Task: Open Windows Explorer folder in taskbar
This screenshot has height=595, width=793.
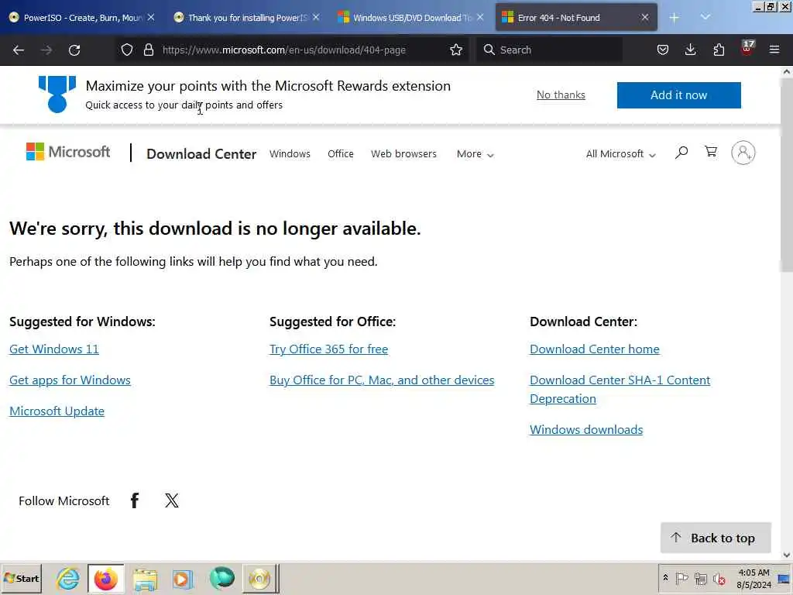Action: pyautogui.click(x=145, y=578)
